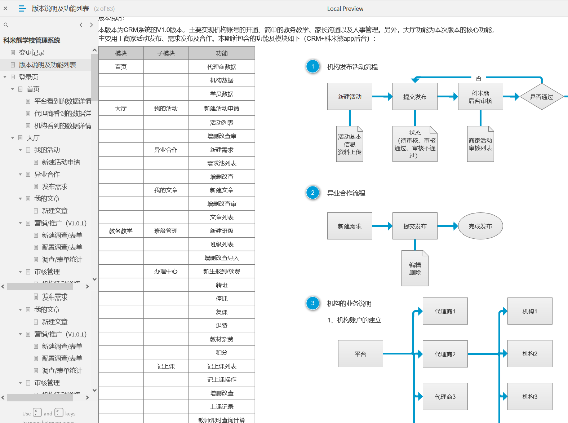This screenshot has height=423, width=568.
Task: Collapse the 登录页 tree node
Action: [x=5, y=77]
